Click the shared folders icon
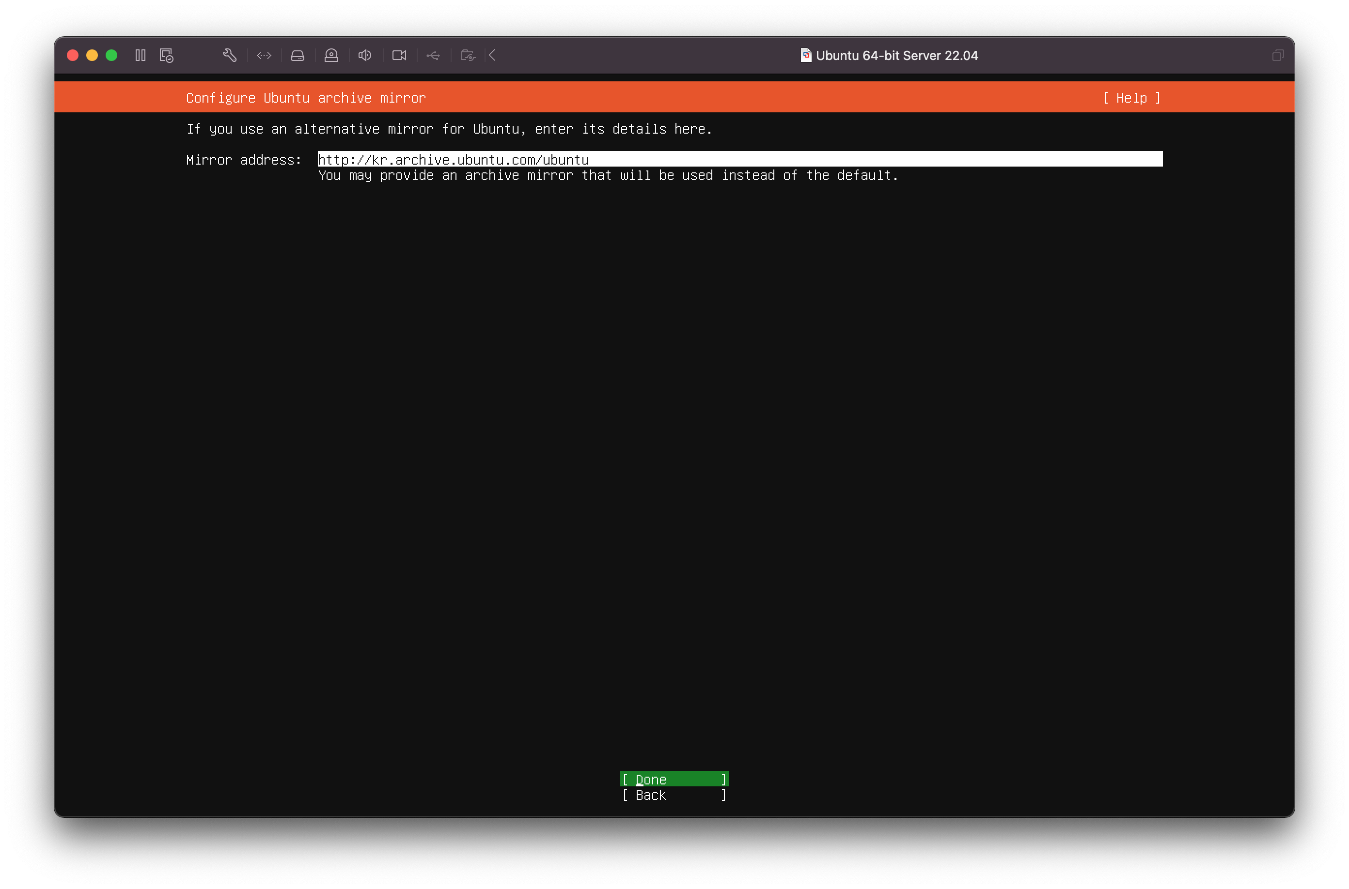 click(x=468, y=55)
